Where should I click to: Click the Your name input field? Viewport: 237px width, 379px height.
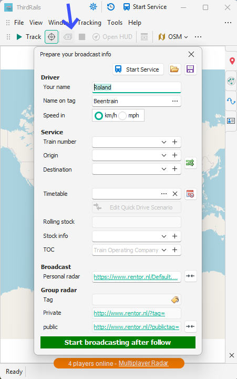[x=136, y=87]
